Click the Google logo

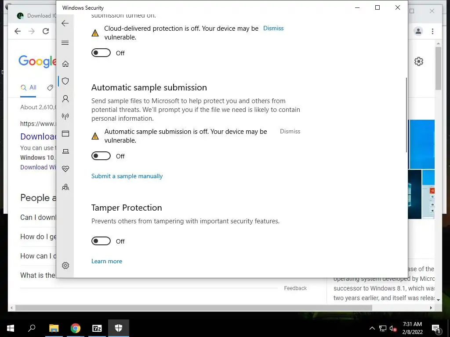[x=37, y=61]
